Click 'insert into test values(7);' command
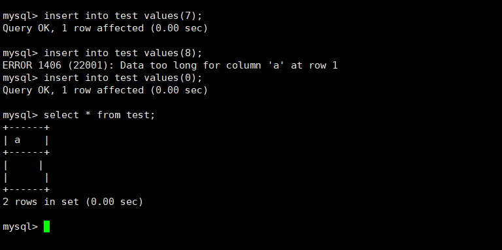 [123, 16]
